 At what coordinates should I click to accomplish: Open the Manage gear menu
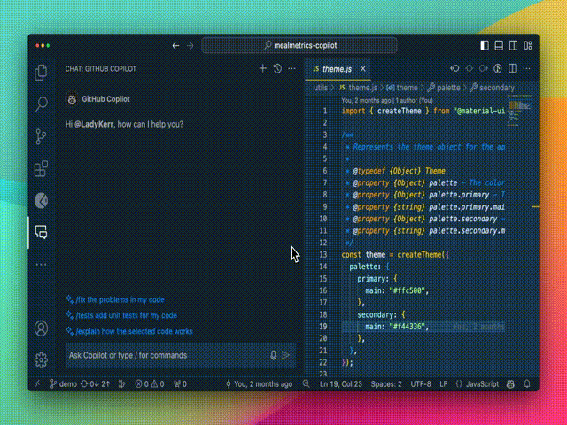point(41,359)
